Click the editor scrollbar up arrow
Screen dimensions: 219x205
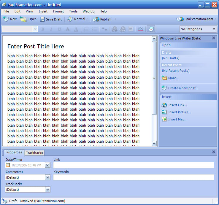[x=154, y=39]
